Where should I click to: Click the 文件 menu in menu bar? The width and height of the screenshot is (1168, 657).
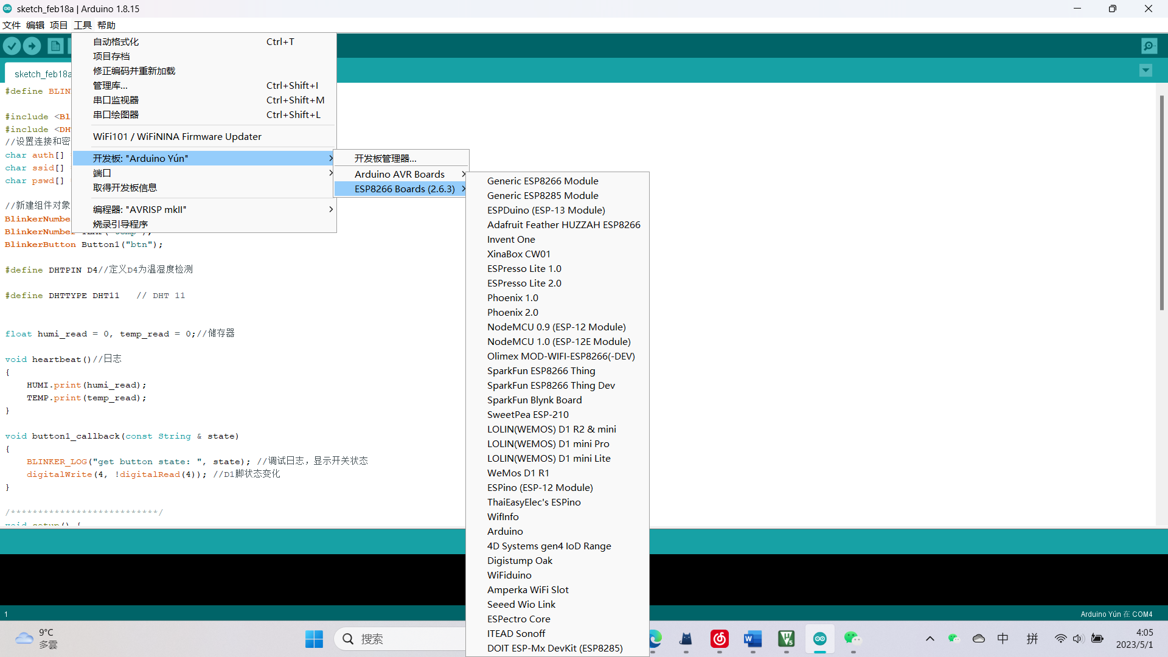coord(12,25)
